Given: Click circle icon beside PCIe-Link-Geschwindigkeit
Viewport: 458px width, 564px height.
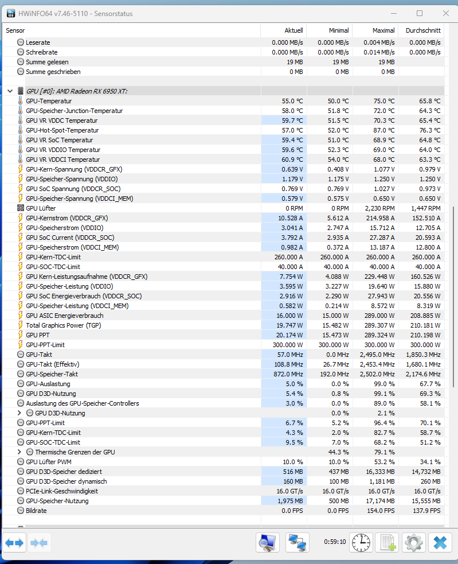Looking at the screenshot, I should pyautogui.click(x=21, y=491).
